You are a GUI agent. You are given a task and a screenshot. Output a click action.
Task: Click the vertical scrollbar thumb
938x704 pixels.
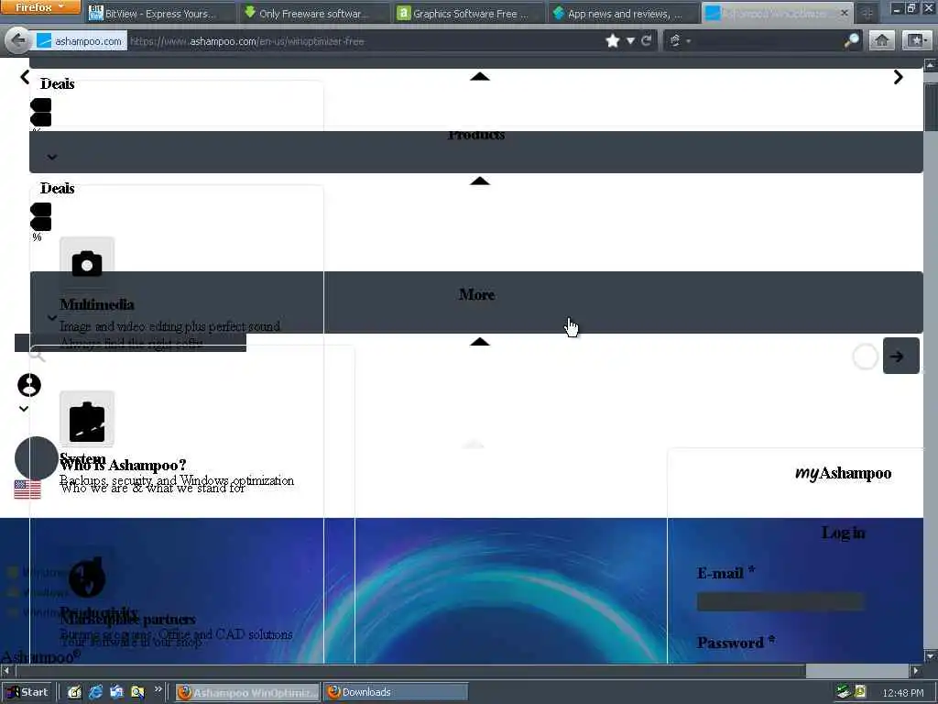click(x=931, y=106)
